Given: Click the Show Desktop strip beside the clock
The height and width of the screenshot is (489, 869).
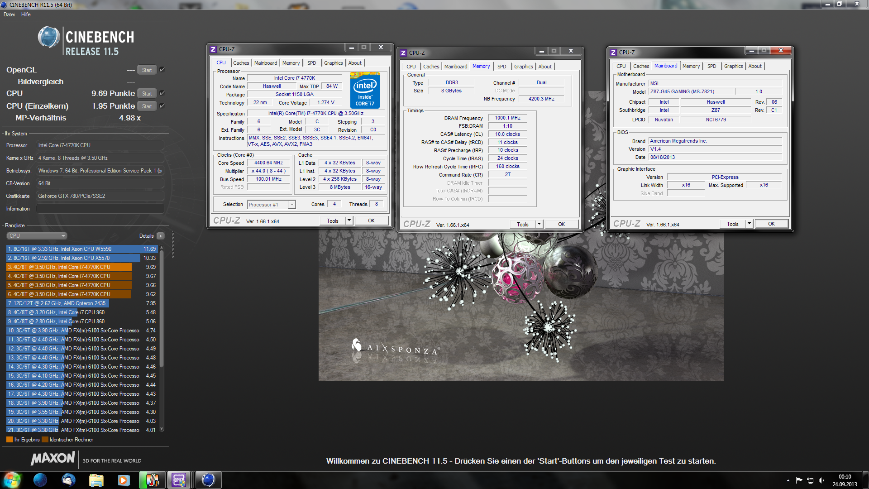Looking at the screenshot, I should click(x=865, y=480).
